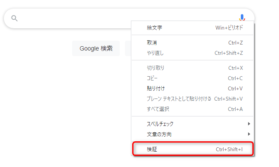The height and width of the screenshot is (167, 279).
Task: Expand the スペルチェック submenu arrow
Action: (249, 124)
